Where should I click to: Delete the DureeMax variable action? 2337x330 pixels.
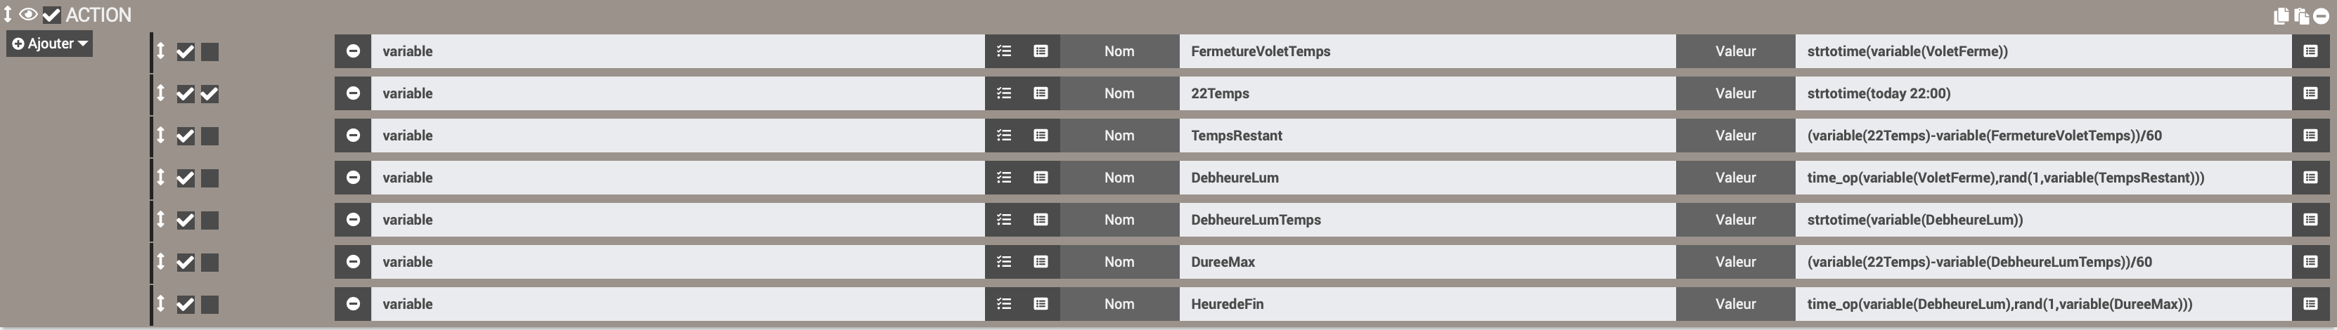[353, 262]
